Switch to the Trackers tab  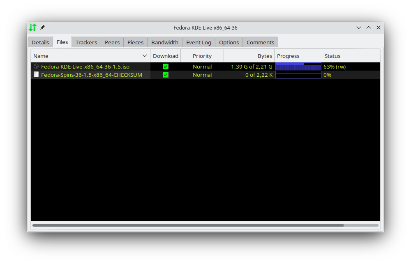(x=86, y=42)
